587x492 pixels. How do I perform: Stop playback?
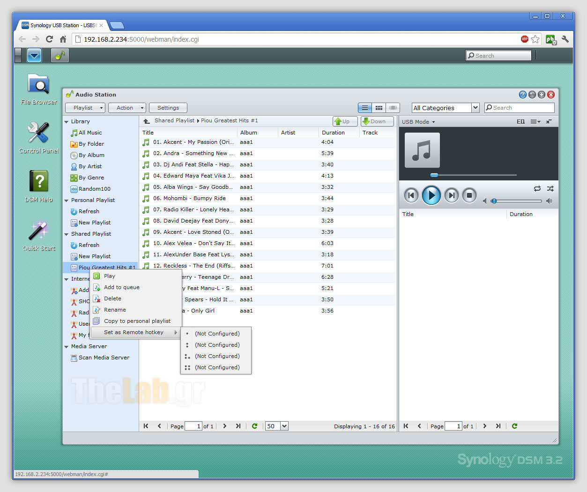click(469, 195)
